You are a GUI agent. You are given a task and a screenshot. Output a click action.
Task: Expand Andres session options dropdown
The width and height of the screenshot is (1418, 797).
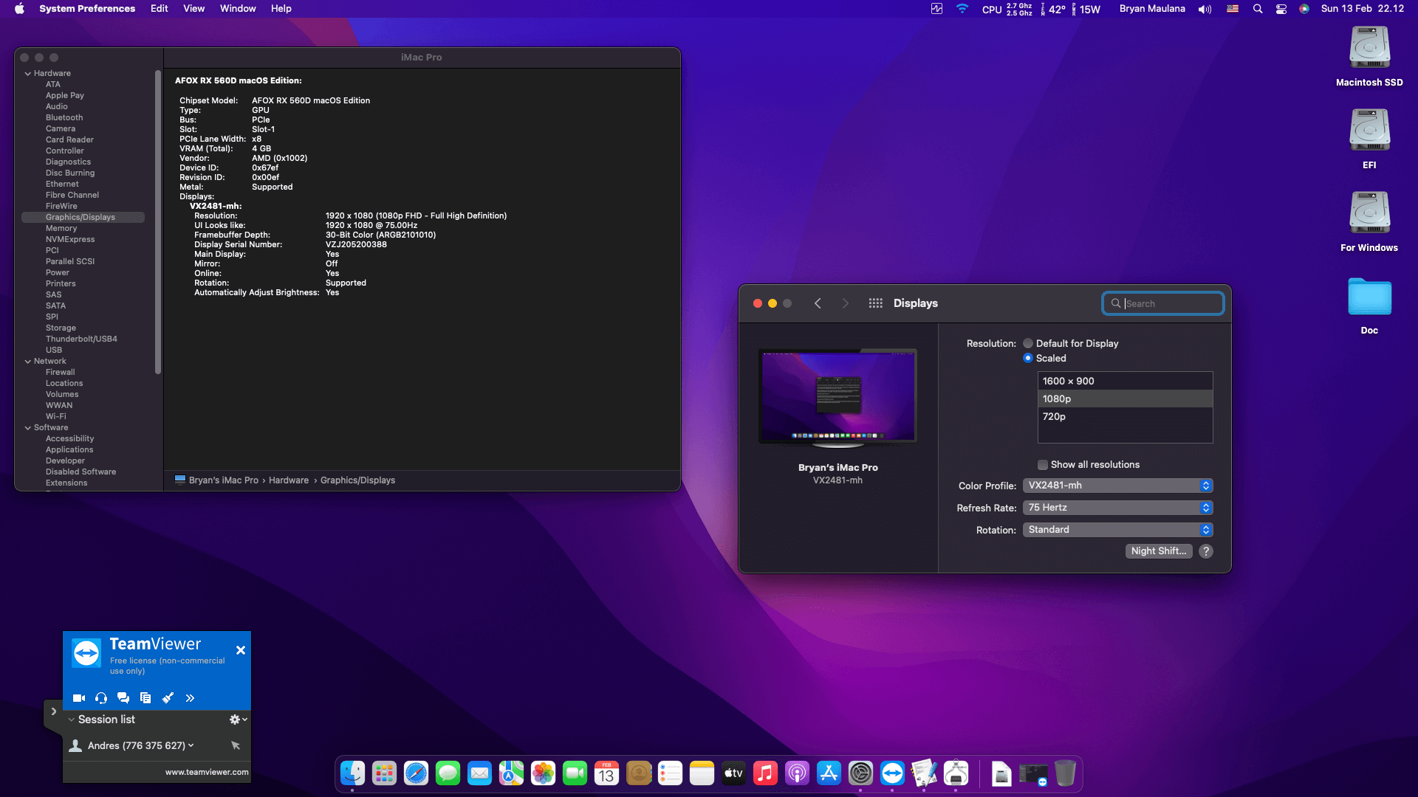[x=191, y=745]
